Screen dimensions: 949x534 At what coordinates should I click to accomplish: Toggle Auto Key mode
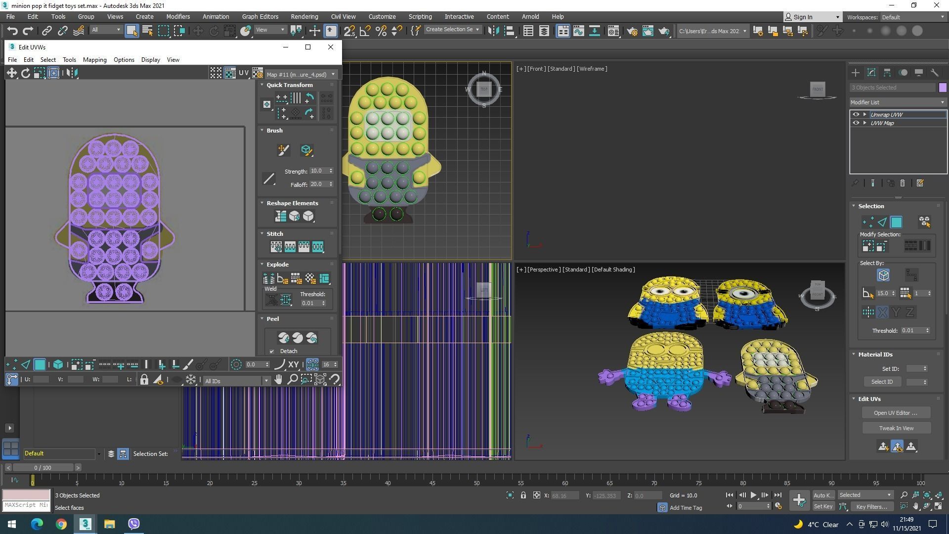(823, 495)
